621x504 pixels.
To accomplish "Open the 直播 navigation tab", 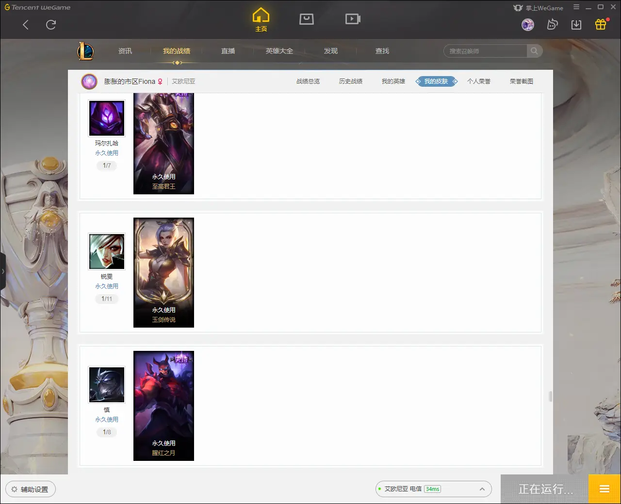I will coord(228,51).
